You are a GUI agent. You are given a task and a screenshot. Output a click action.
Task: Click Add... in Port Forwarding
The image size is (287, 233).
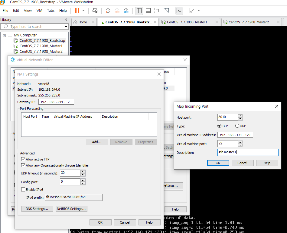click(97, 142)
